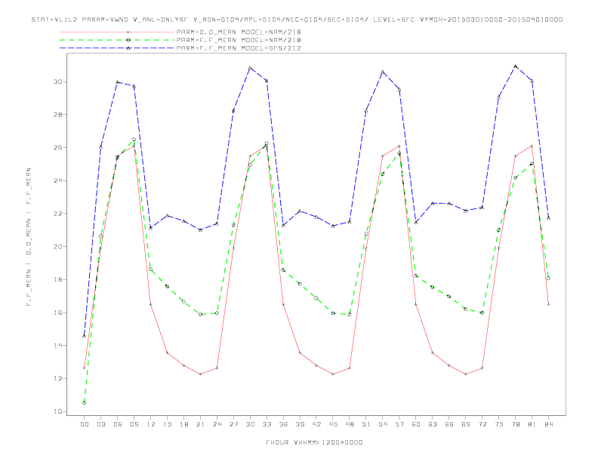Click x-axis tick label 27

click(233, 424)
